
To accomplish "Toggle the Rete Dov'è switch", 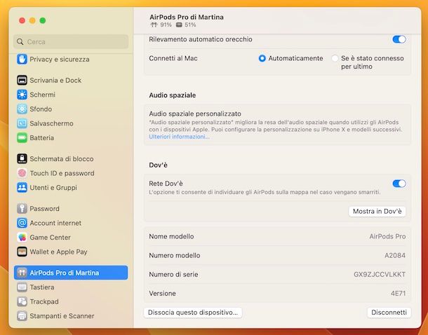I will coord(399,184).
